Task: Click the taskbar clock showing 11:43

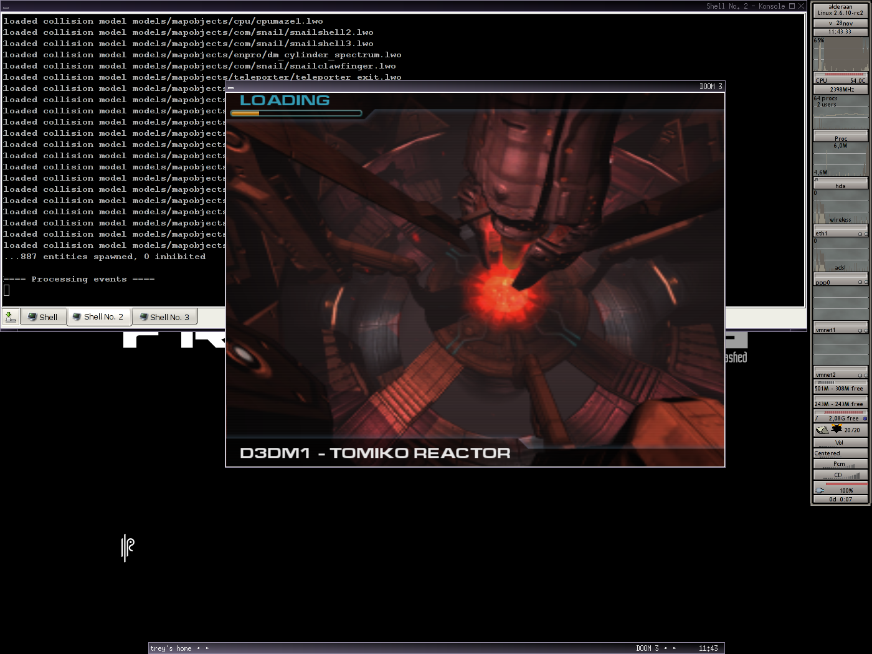Action: point(708,648)
